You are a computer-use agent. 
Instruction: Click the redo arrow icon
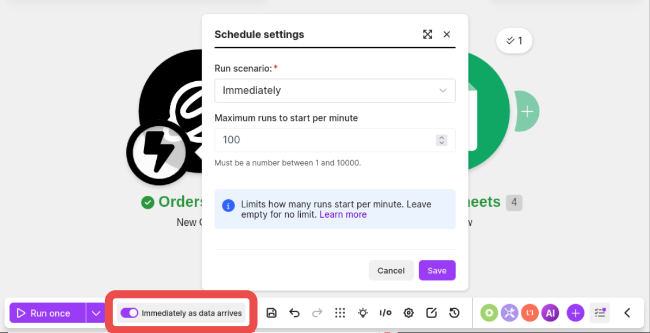[317, 313]
